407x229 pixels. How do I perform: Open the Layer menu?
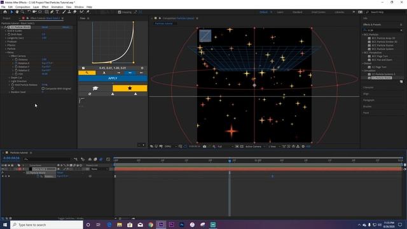click(x=36, y=7)
